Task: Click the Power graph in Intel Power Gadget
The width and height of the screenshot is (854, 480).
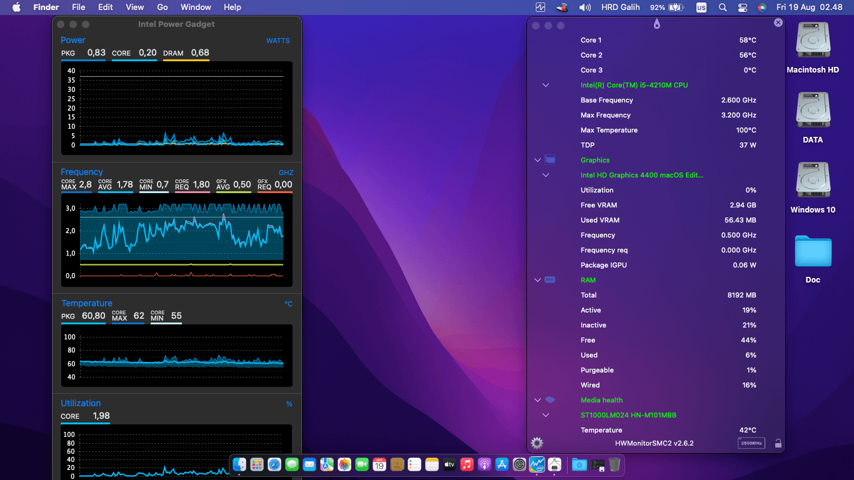Action: click(177, 108)
